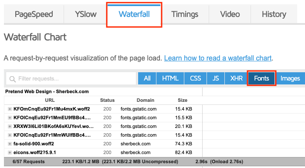
Task: Expand the KFOlCnqEu92Fr1MmEU9fBBc4 request row
Action: [10, 118]
